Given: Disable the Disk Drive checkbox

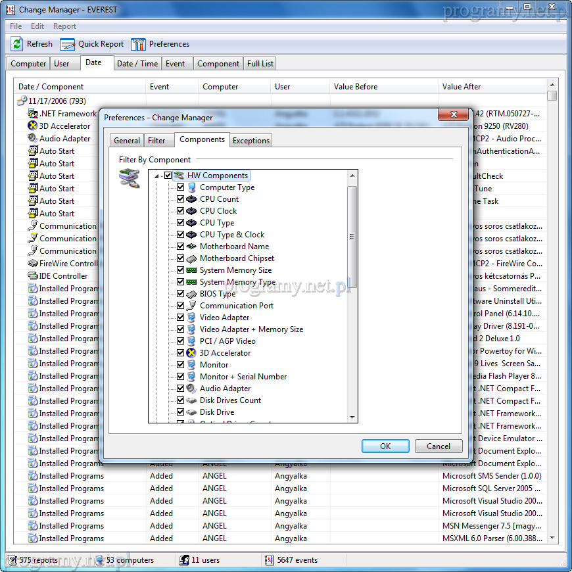Looking at the screenshot, I should pyautogui.click(x=181, y=412).
